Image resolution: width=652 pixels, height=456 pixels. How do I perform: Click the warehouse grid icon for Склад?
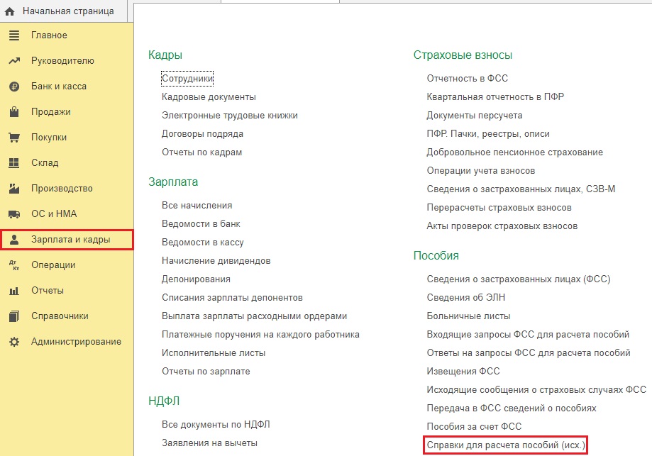13,163
